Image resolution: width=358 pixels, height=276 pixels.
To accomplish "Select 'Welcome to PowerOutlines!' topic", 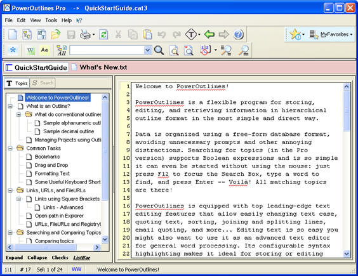I will pyautogui.click(x=58, y=98).
